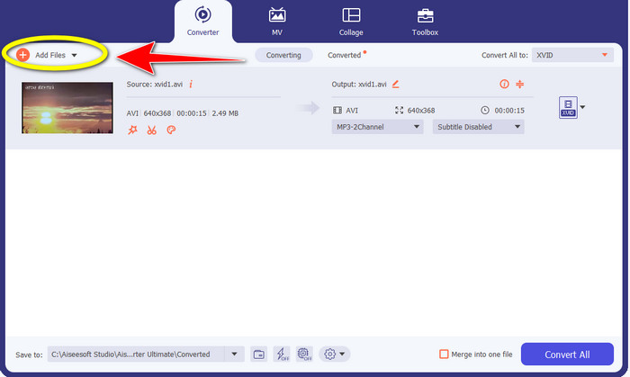Click the Save to path field
The width and height of the screenshot is (630, 377).
(136, 355)
